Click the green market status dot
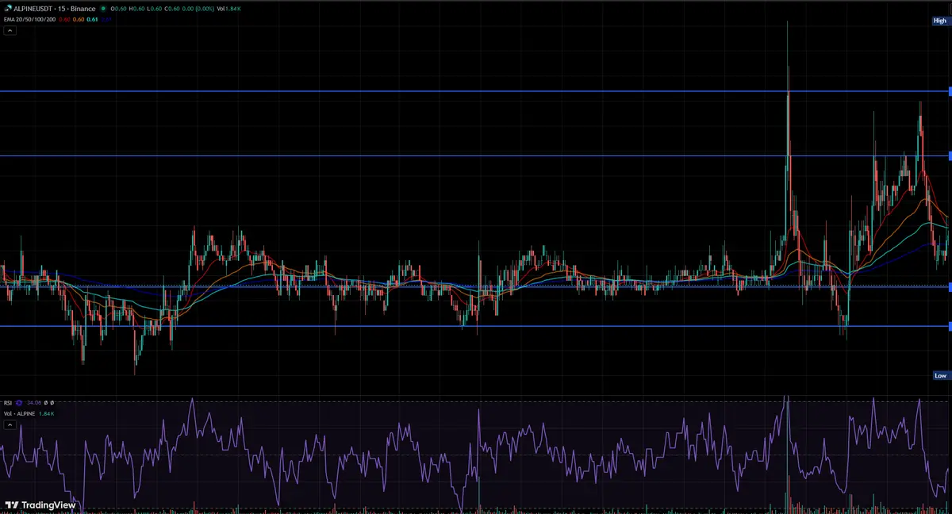This screenshot has height=514, width=952. click(x=103, y=9)
